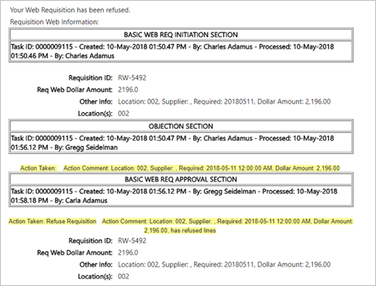The width and height of the screenshot is (376, 286).
Task: Click the 'OBJECTION SECTION' header
Action: click(181, 126)
